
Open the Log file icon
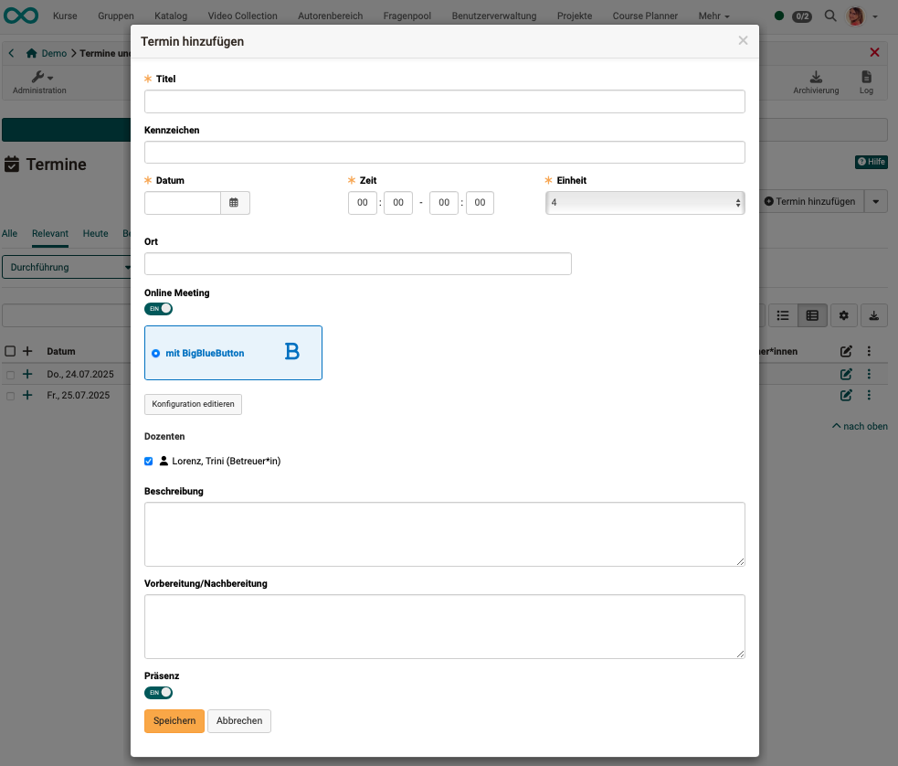point(866,78)
